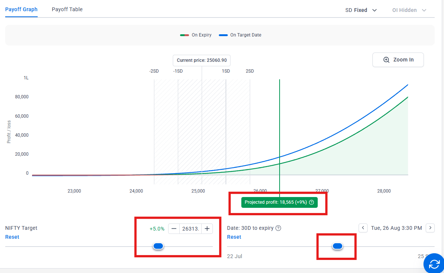The height and width of the screenshot is (273, 444).
Task: Click the Projected profit green label
Action: pos(275,203)
